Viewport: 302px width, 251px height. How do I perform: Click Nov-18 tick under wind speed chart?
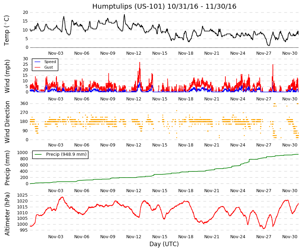click(x=185, y=99)
